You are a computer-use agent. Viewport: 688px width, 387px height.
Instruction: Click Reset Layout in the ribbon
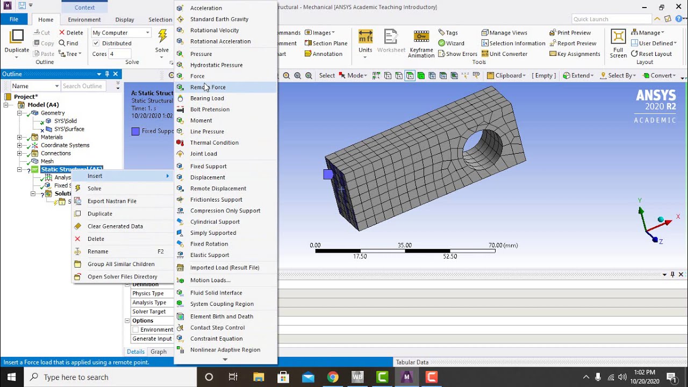point(651,54)
